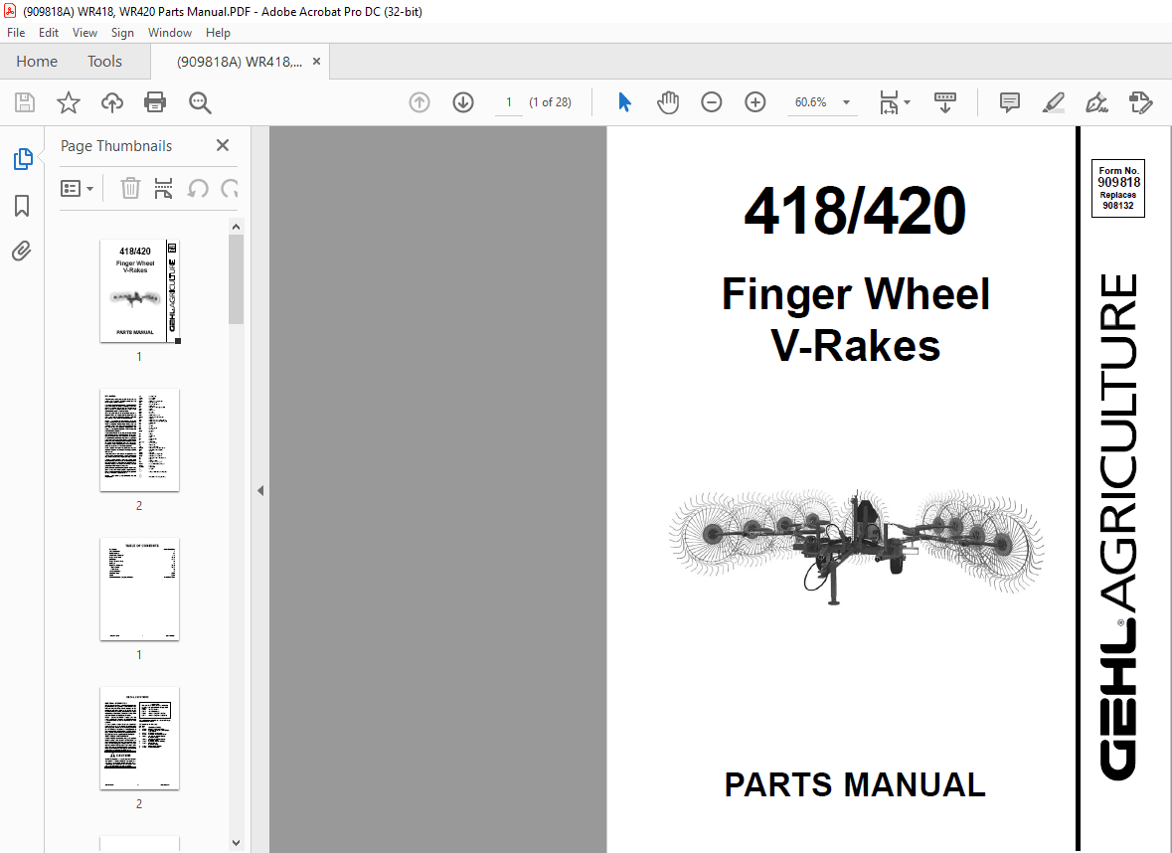Image resolution: width=1172 pixels, height=853 pixels.
Task: Print the parts manual
Action: [x=155, y=102]
